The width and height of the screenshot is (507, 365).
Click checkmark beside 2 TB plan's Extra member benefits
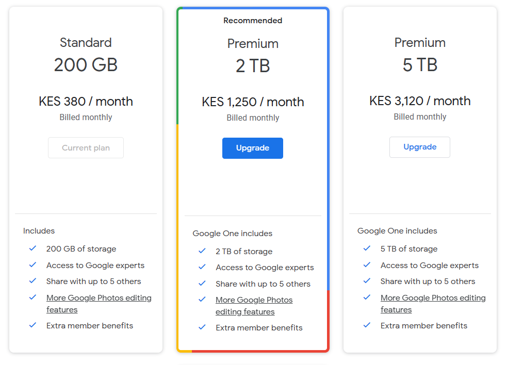click(202, 327)
